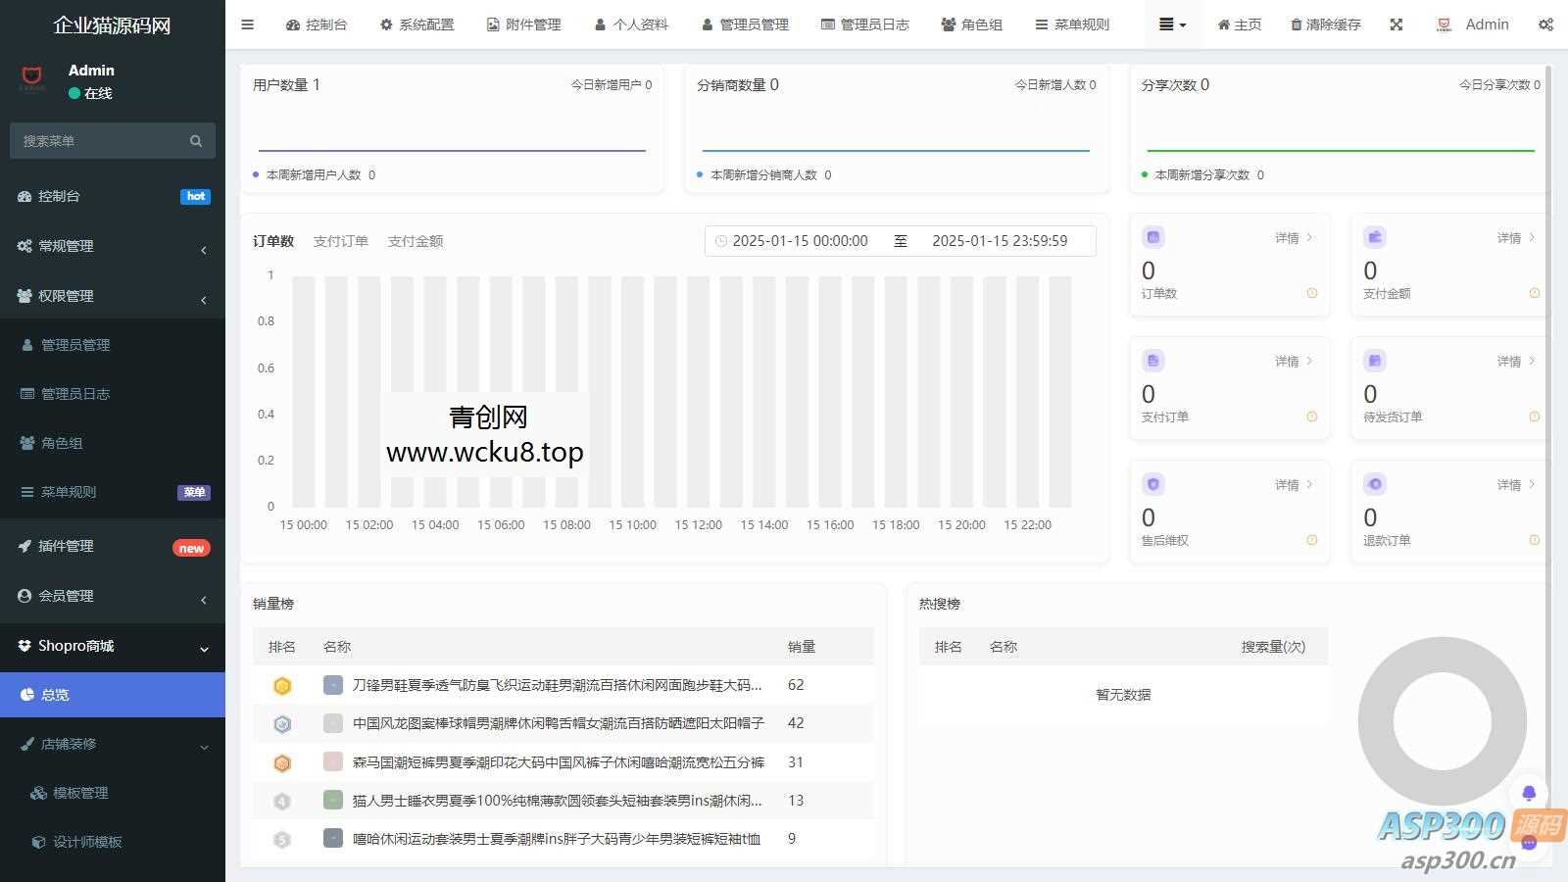1568x882 pixels.
Task: Switch to the 支付金额 chart tab
Action: pyautogui.click(x=416, y=240)
